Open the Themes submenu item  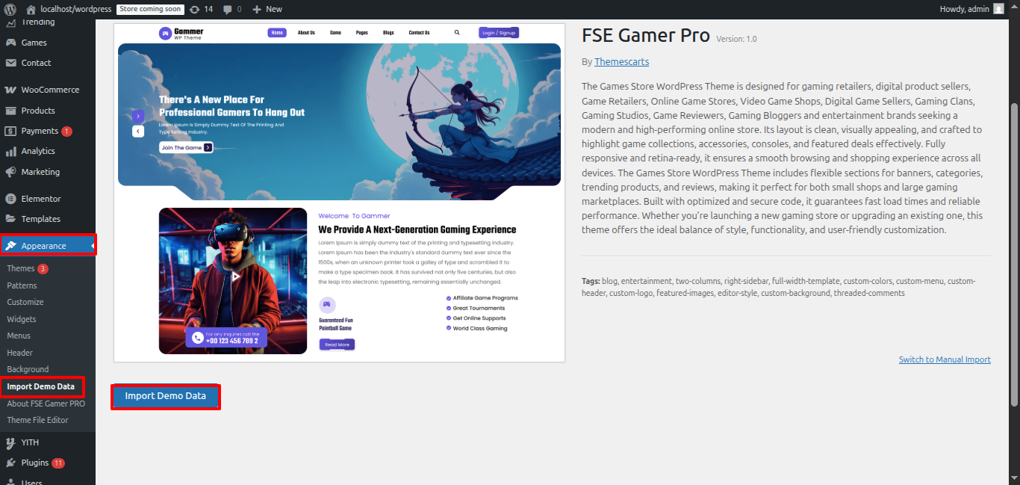pos(21,268)
